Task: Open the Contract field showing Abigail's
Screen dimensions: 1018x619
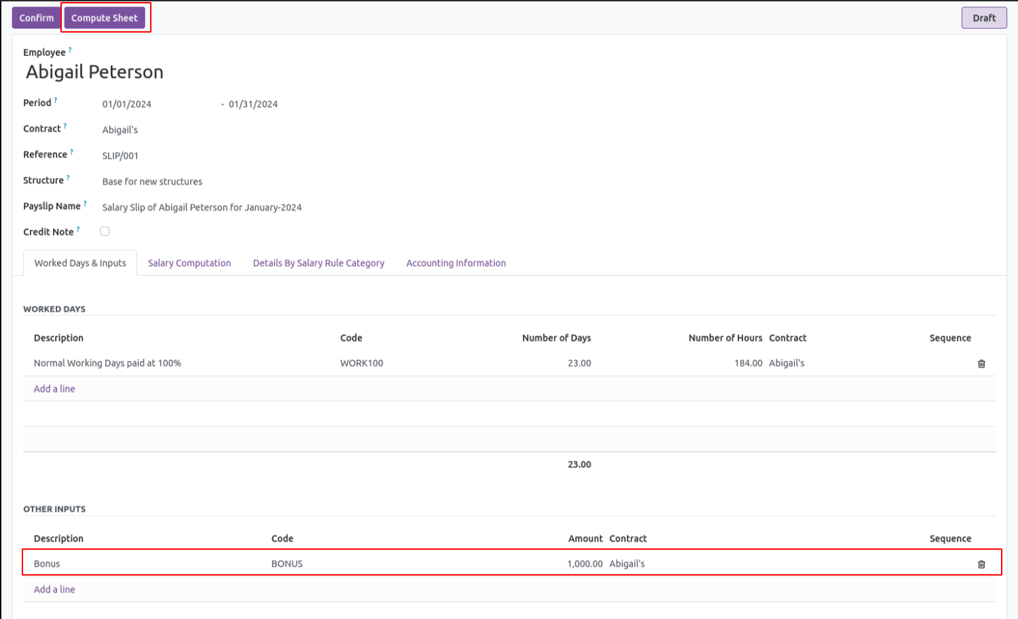Action: [x=120, y=130]
